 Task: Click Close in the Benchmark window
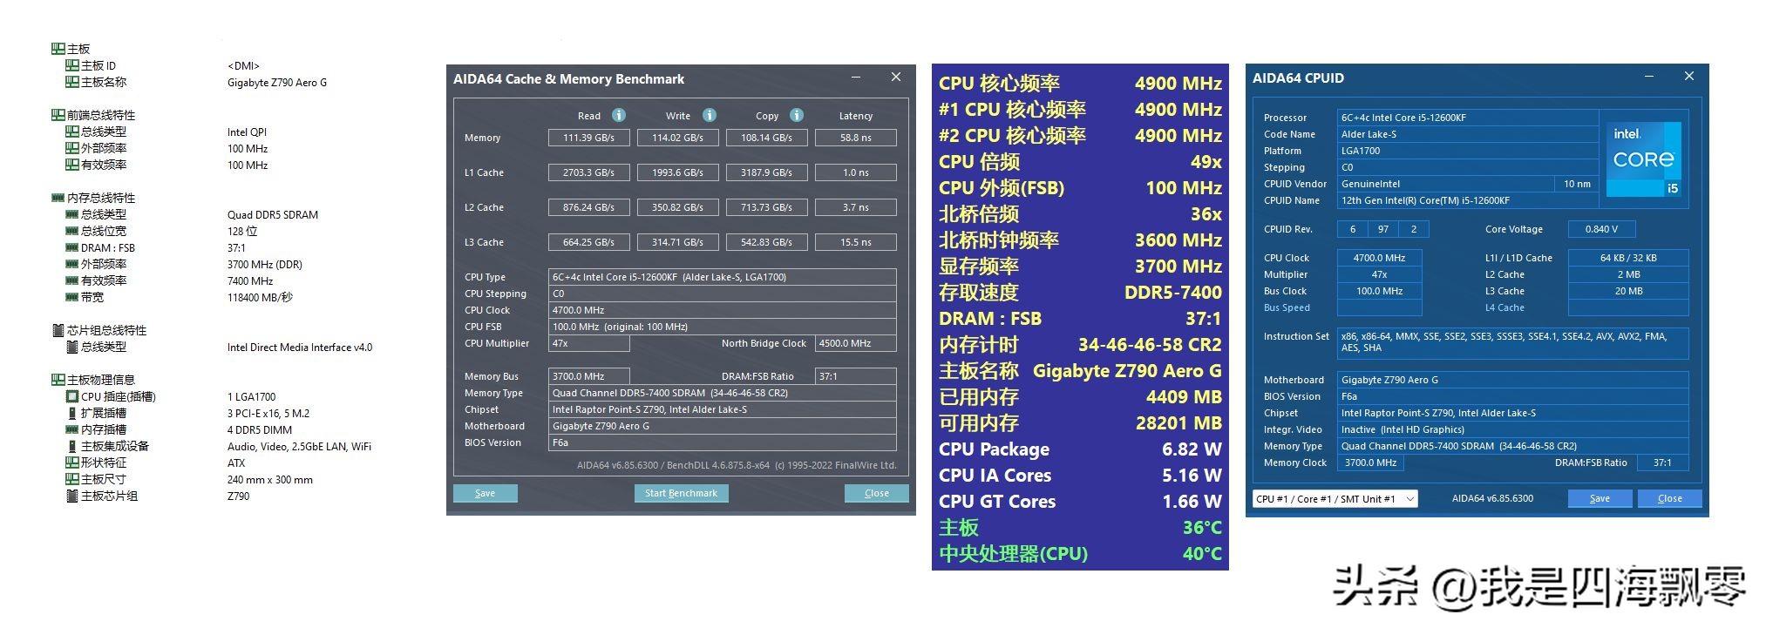[x=876, y=493]
